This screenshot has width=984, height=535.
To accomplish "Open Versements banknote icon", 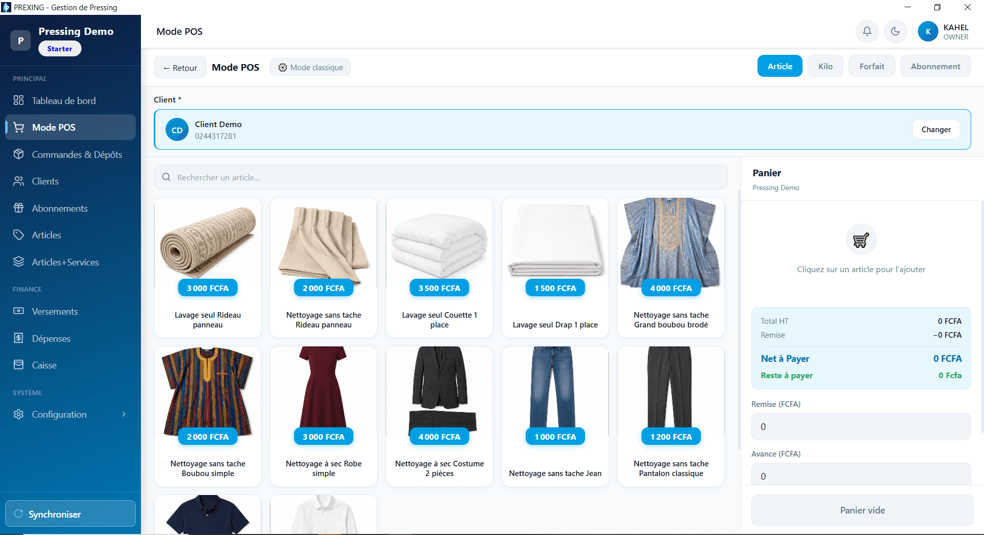I will point(18,311).
